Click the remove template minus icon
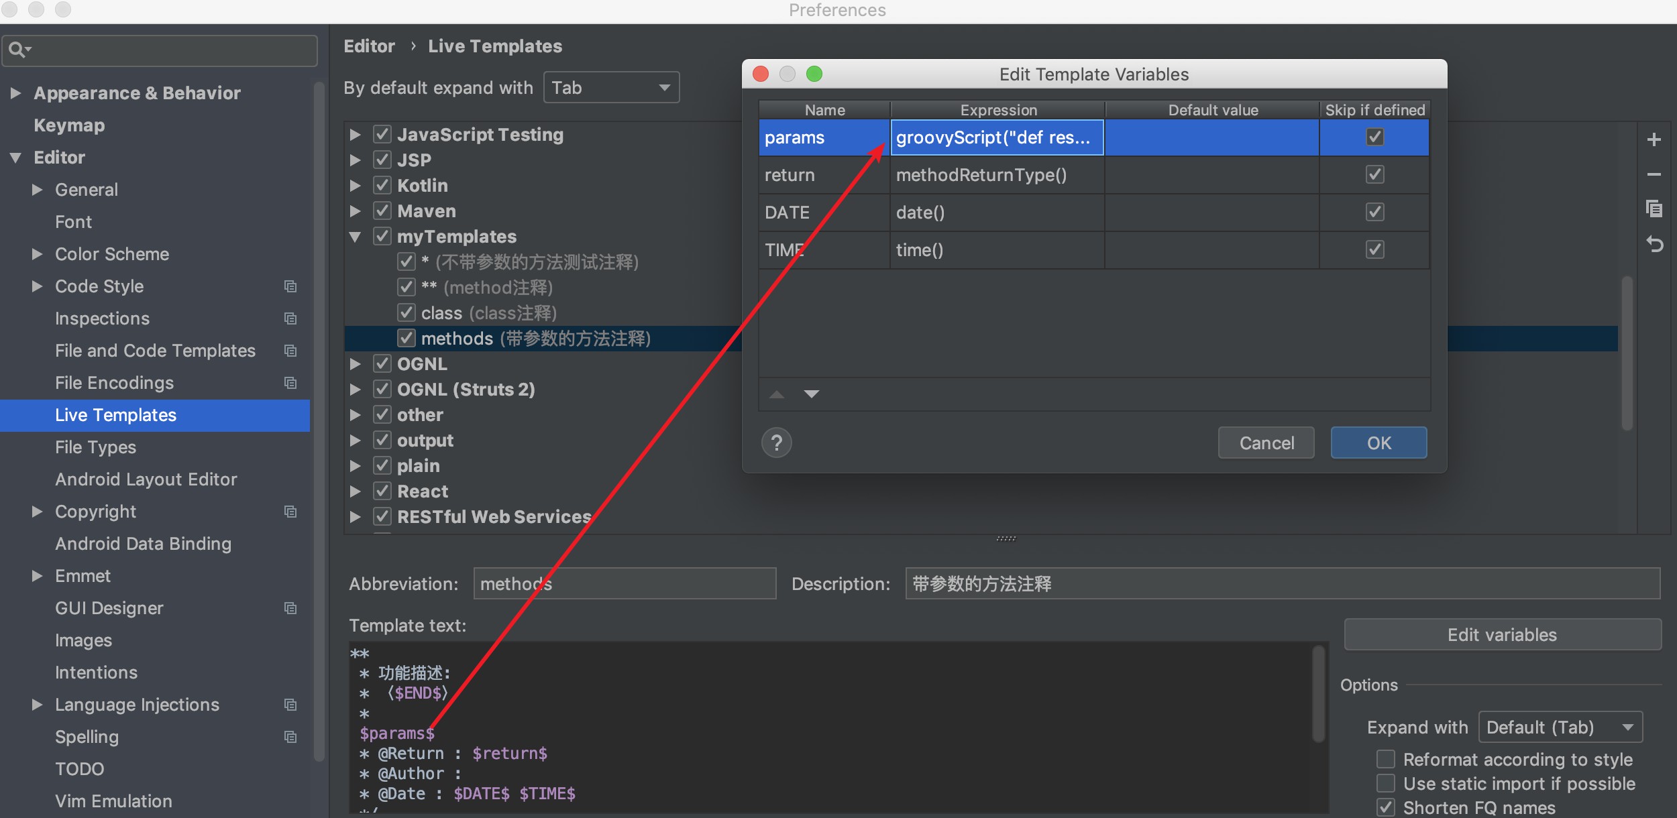The image size is (1677, 818). (1654, 174)
